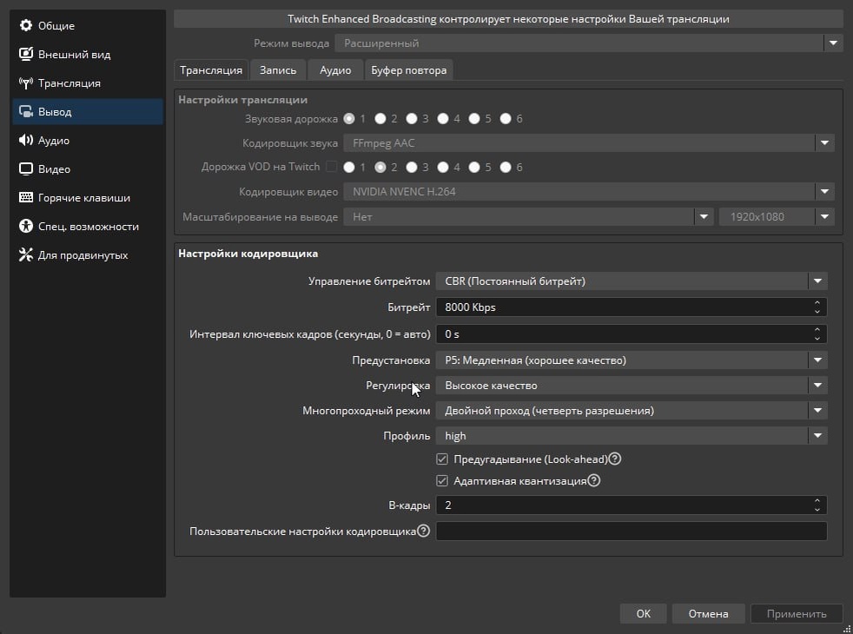The width and height of the screenshot is (853, 634).
Task: Open the Режим вывода dropdown
Action: (x=589, y=43)
